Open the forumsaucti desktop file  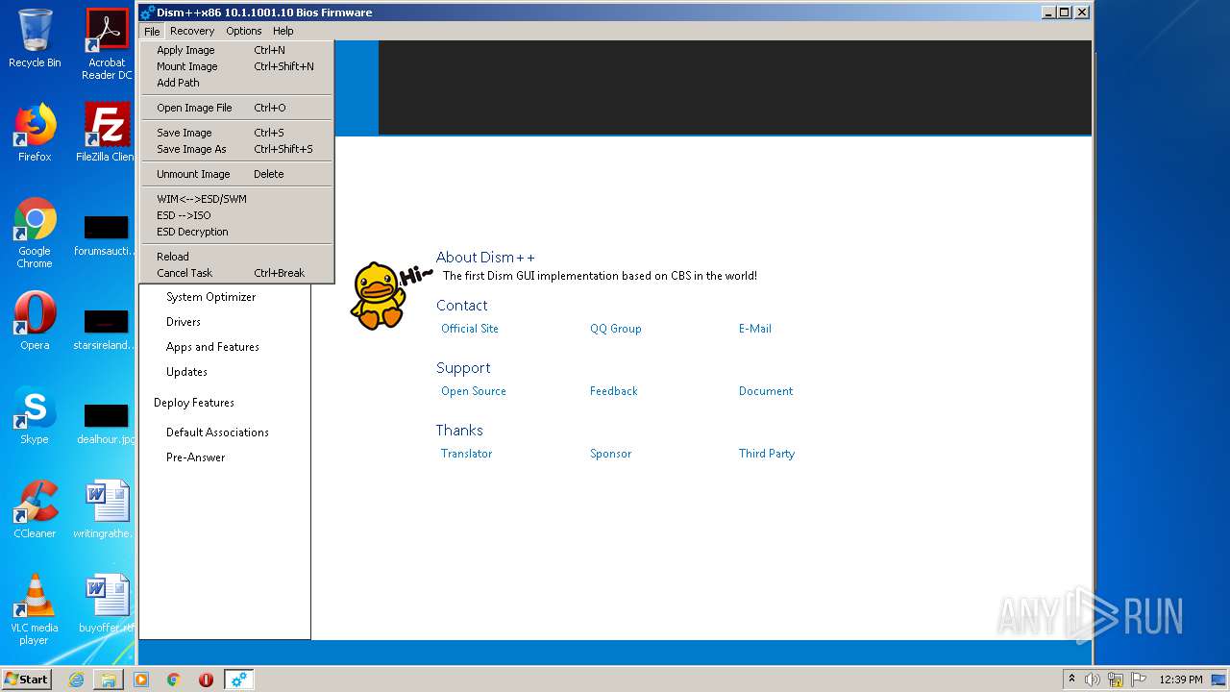(107, 235)
